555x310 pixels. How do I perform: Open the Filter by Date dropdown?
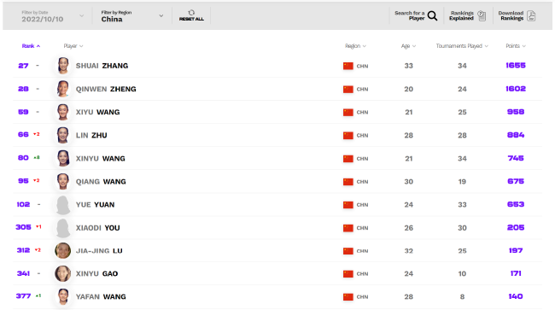(52, 16)
